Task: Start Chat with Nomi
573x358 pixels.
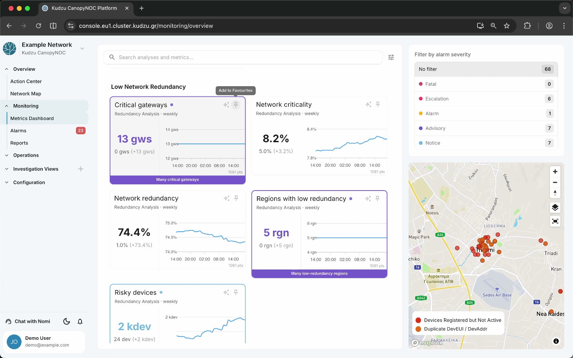Action: tap(28, 322)
